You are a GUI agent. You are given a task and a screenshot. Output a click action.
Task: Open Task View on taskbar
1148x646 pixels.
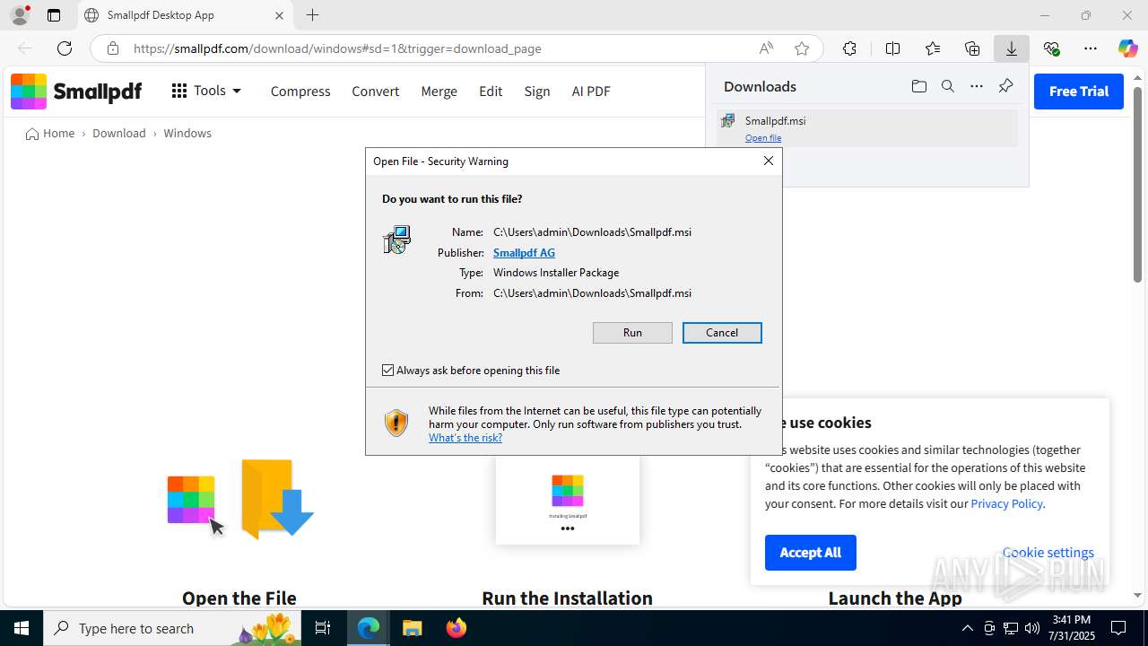point(323,628)
